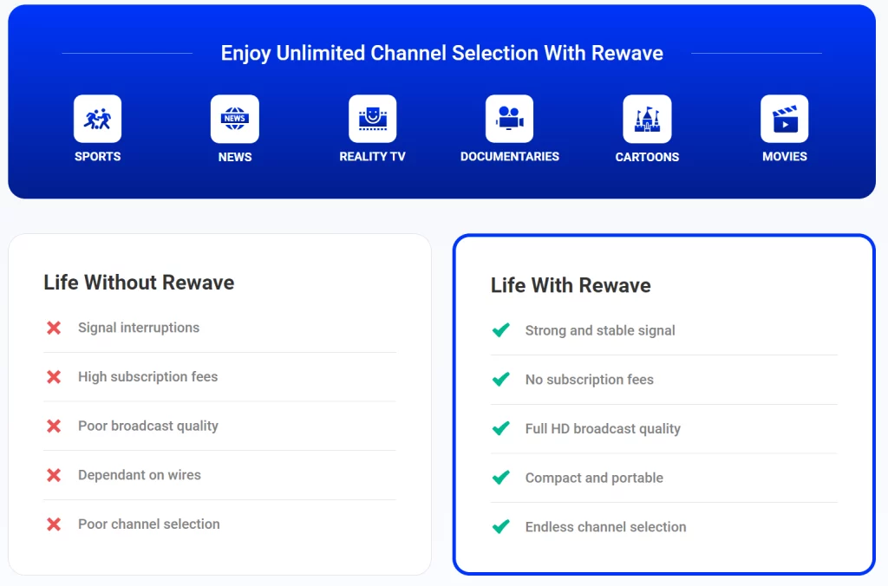Click the 'No subscription fees' text

590,380
